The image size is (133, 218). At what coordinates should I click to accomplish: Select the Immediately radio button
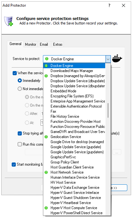pos(20,81)
